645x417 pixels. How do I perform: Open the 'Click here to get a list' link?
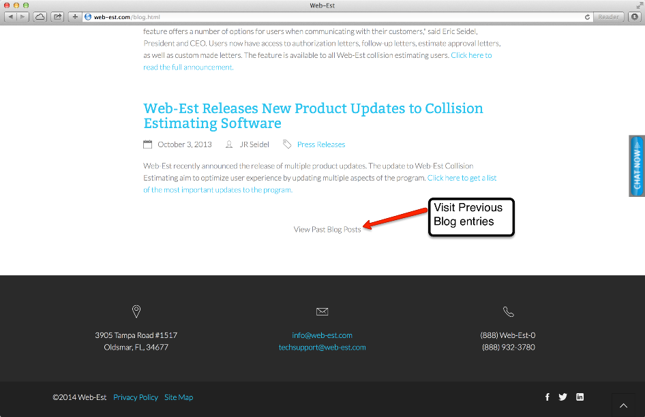[462, 178]
